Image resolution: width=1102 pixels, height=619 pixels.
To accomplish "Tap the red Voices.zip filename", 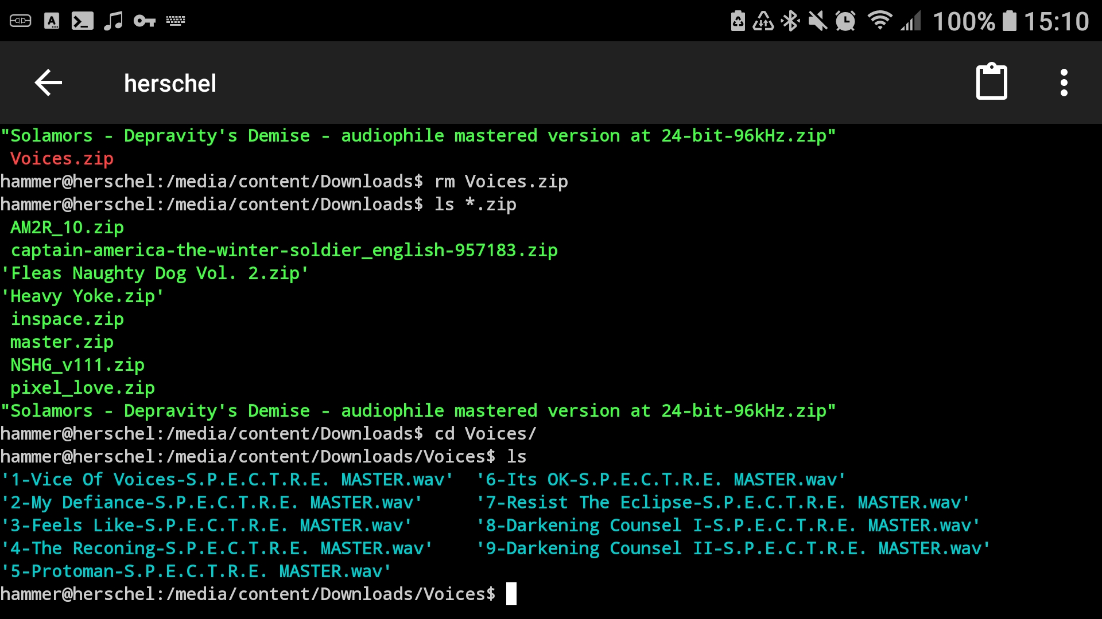I will [x=62, y=159].
